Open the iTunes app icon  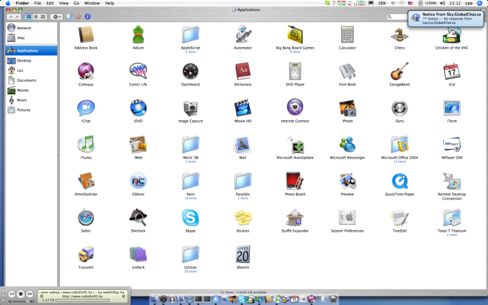[x=86, y=144]
